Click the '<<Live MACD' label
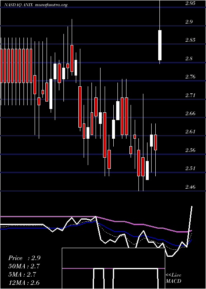Viewport: 206px width, 289px height. point(173,278)
